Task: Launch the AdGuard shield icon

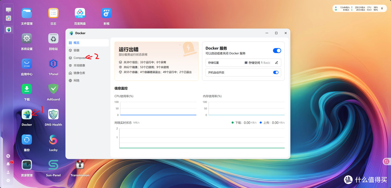Action: 53,89
